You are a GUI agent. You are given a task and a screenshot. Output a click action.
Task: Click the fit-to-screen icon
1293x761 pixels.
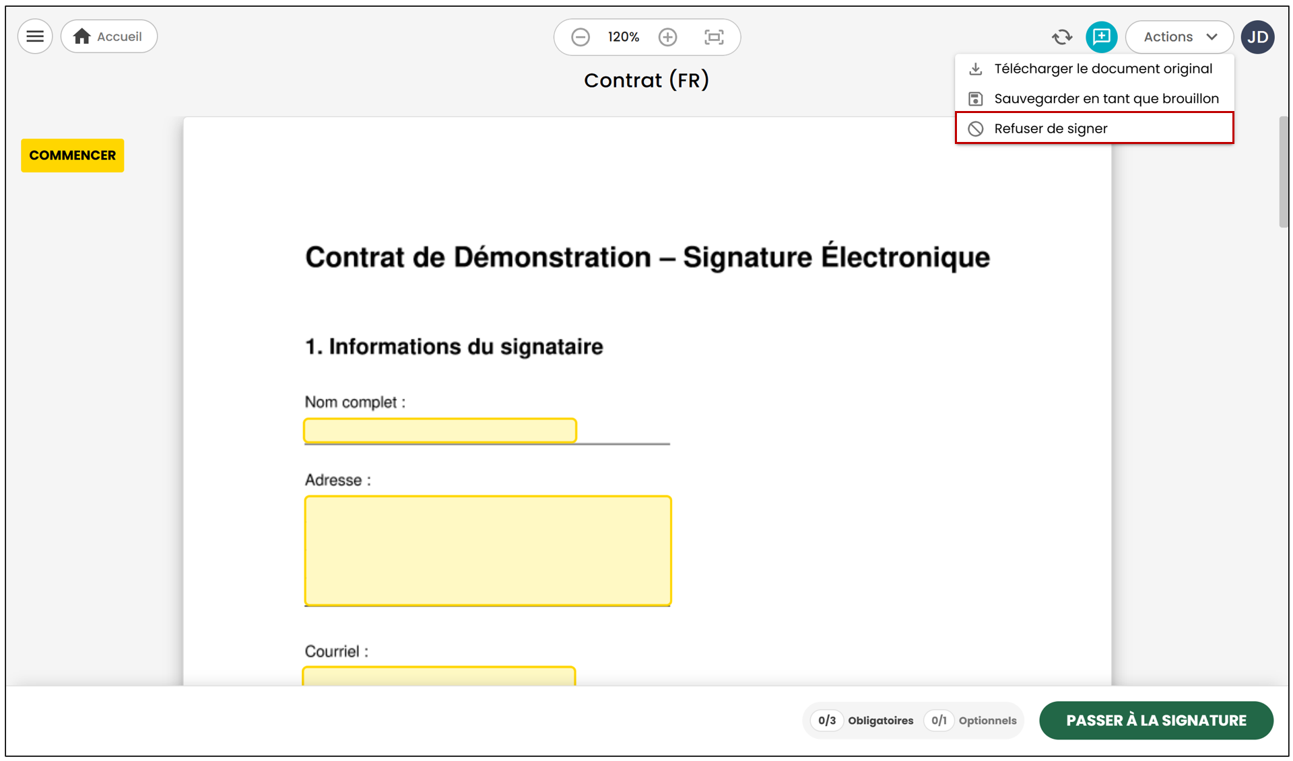[x=714, y=37]
